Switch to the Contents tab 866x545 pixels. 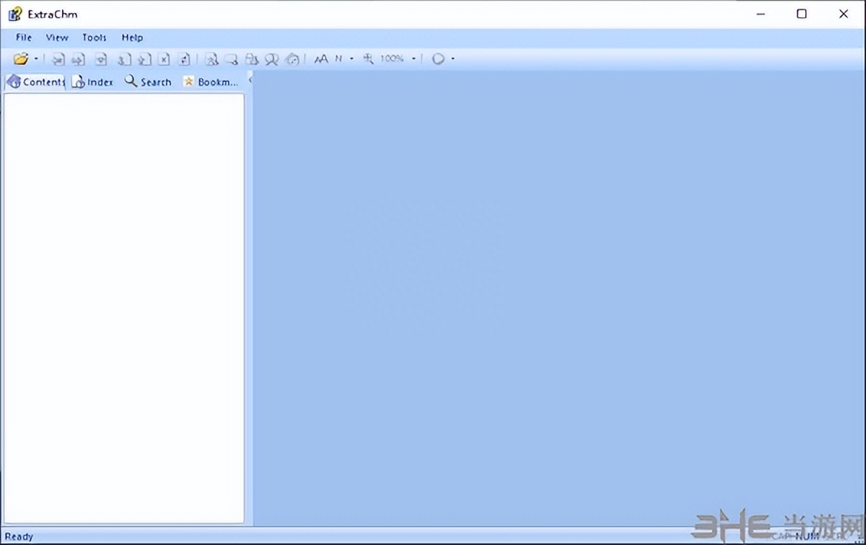(35, 82)
